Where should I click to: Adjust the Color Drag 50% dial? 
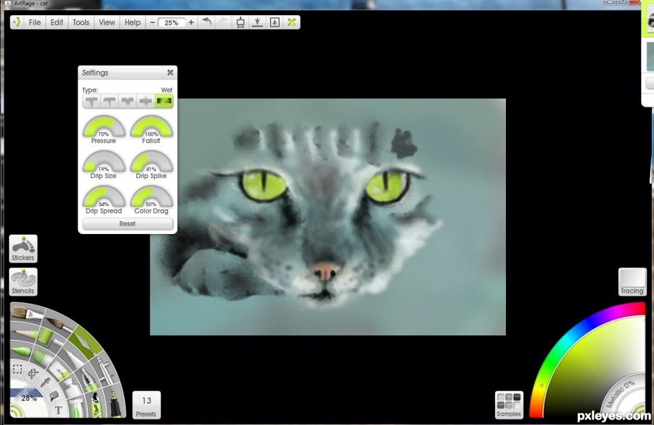pos(152,196)
